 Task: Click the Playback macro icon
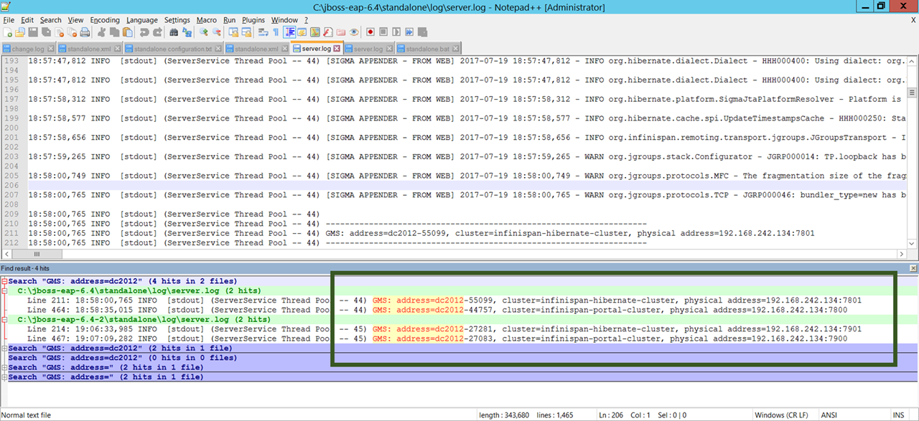click(397, 32)
